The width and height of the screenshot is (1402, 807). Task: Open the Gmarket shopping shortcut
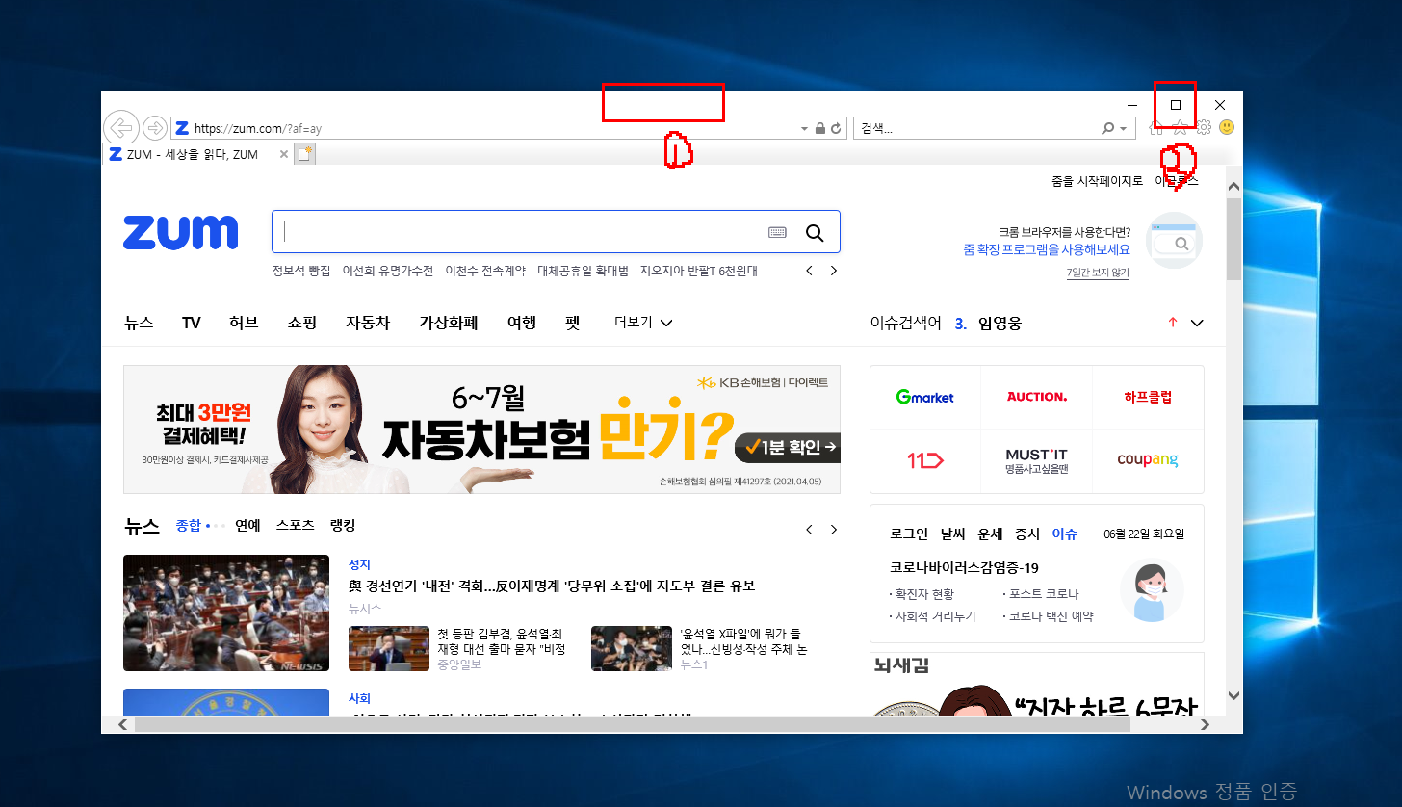coord(924,397)
